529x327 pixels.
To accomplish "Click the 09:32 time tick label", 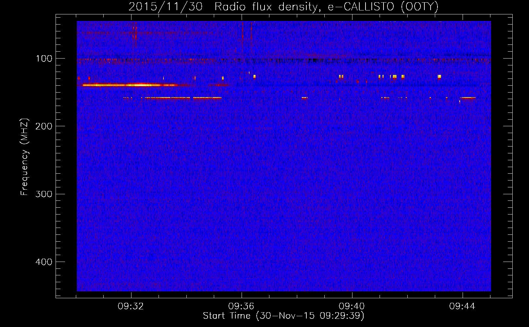I will click(131, 306).
